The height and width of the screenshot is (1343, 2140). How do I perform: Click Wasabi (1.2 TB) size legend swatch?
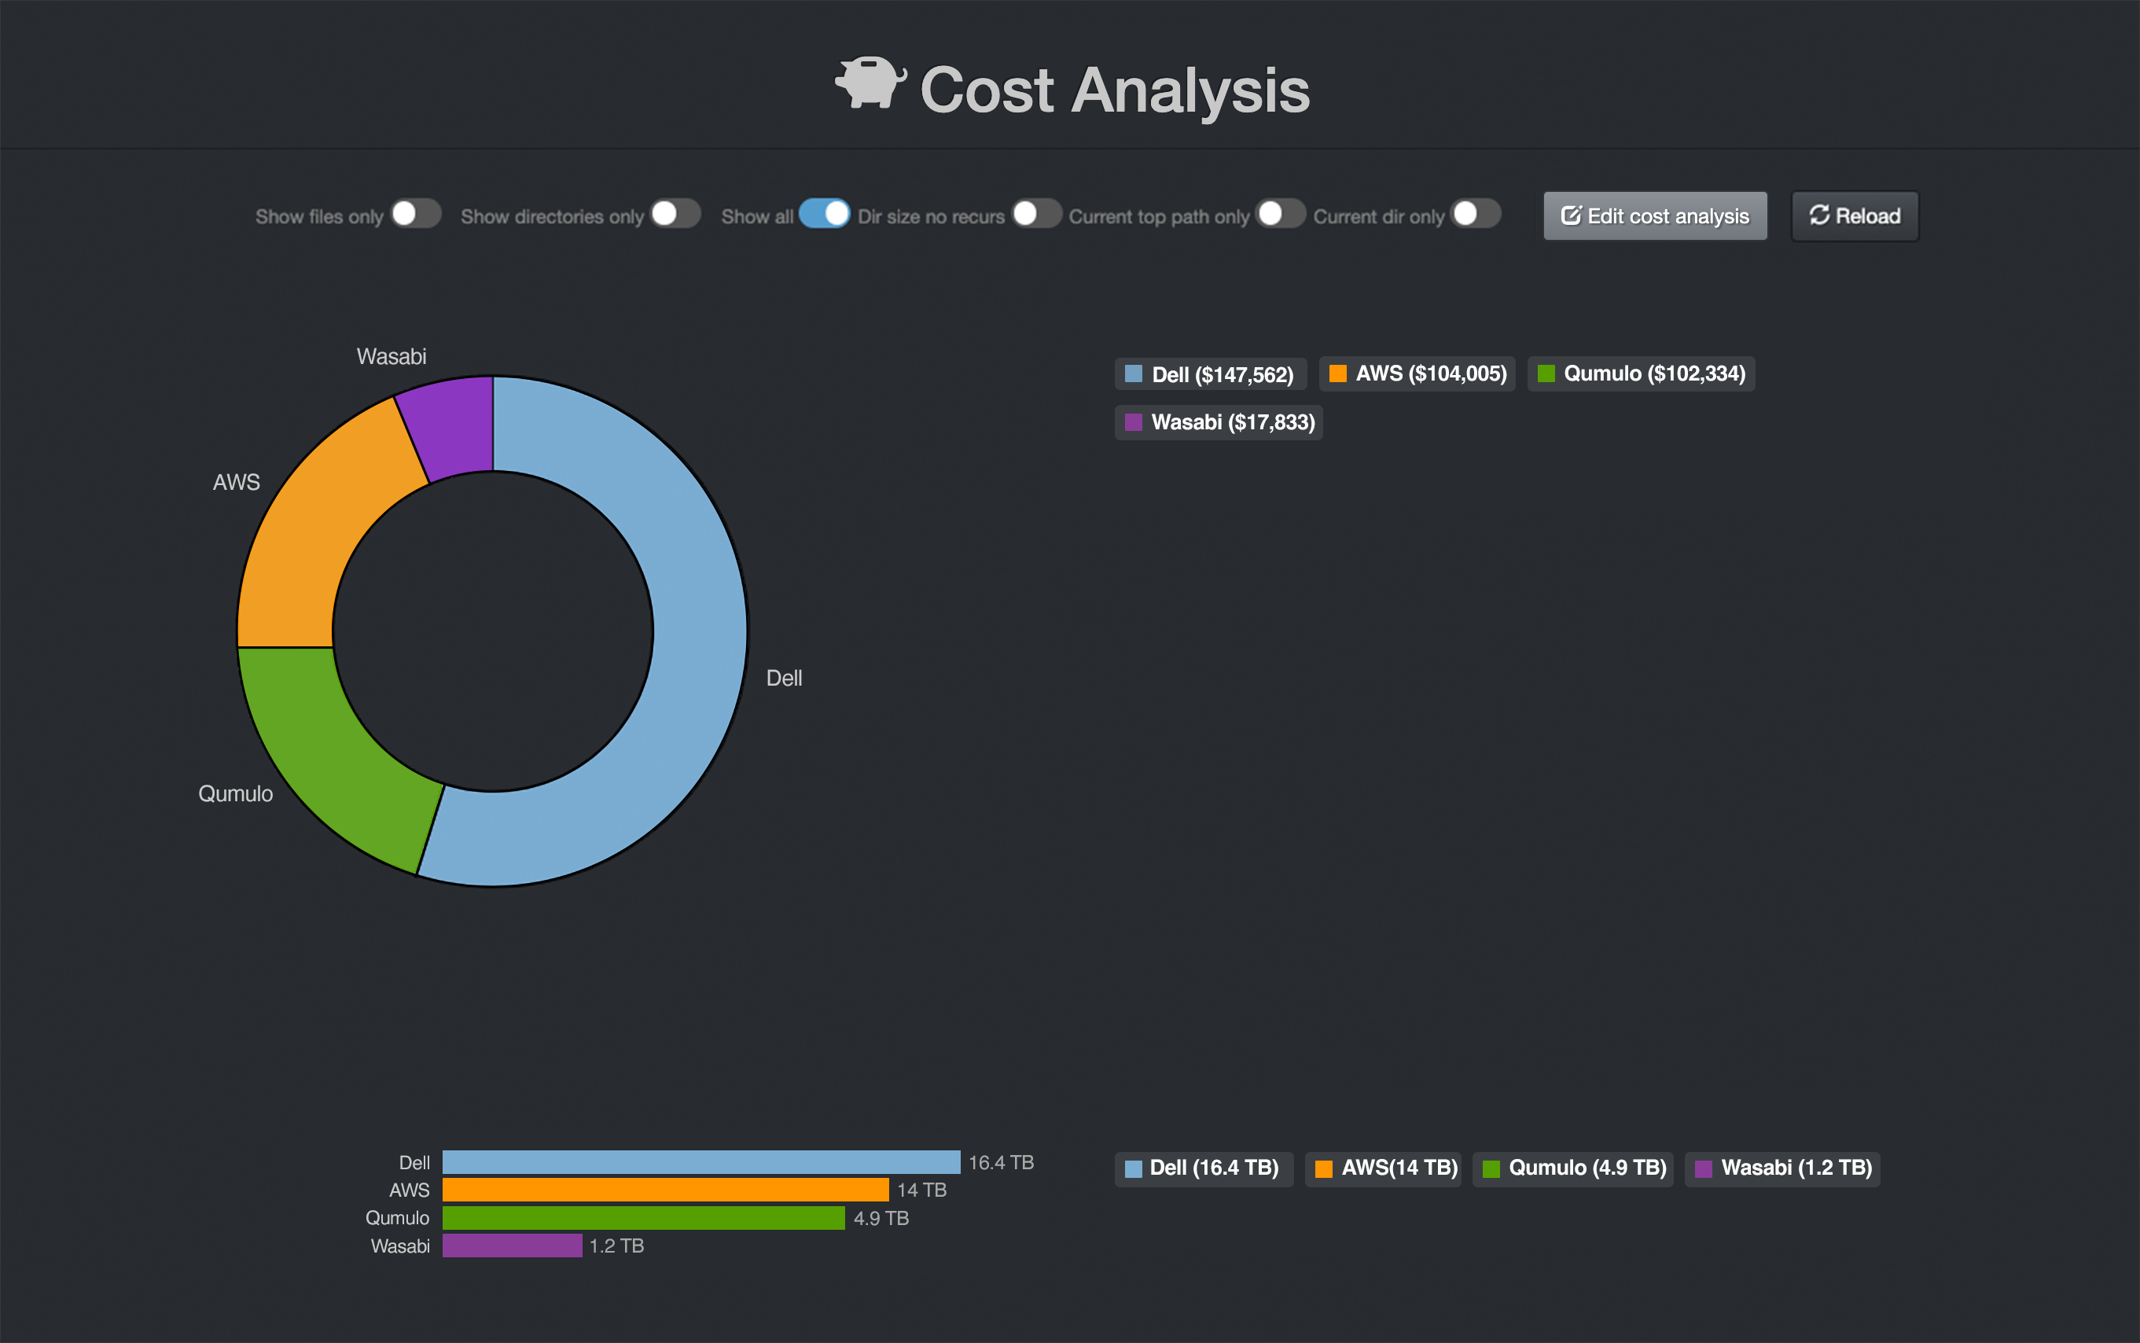point(1703,1169)
